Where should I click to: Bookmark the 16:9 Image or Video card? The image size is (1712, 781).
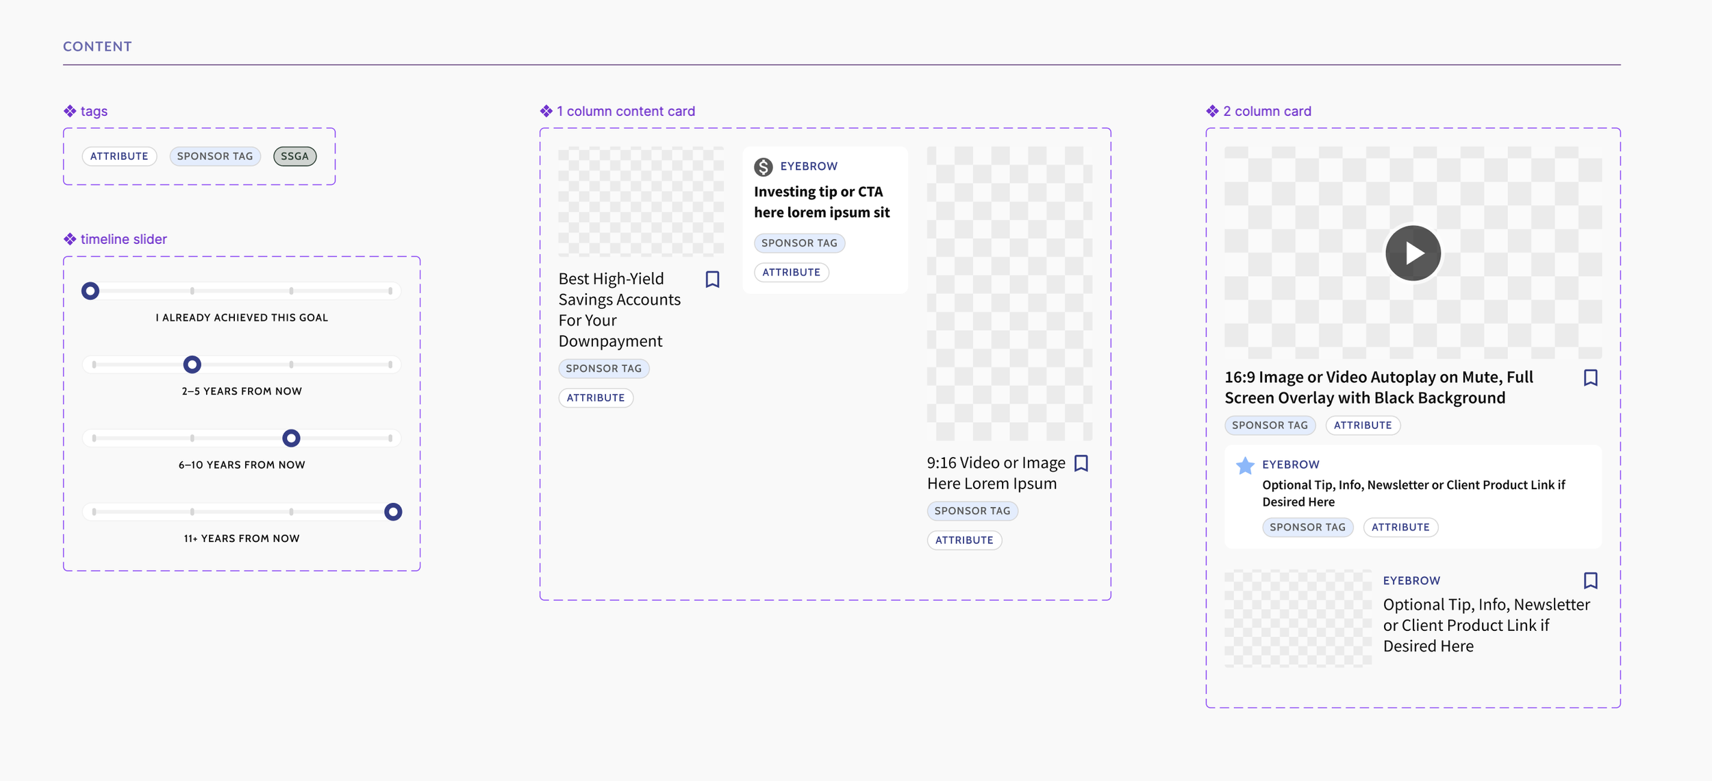click(1590, 378)
